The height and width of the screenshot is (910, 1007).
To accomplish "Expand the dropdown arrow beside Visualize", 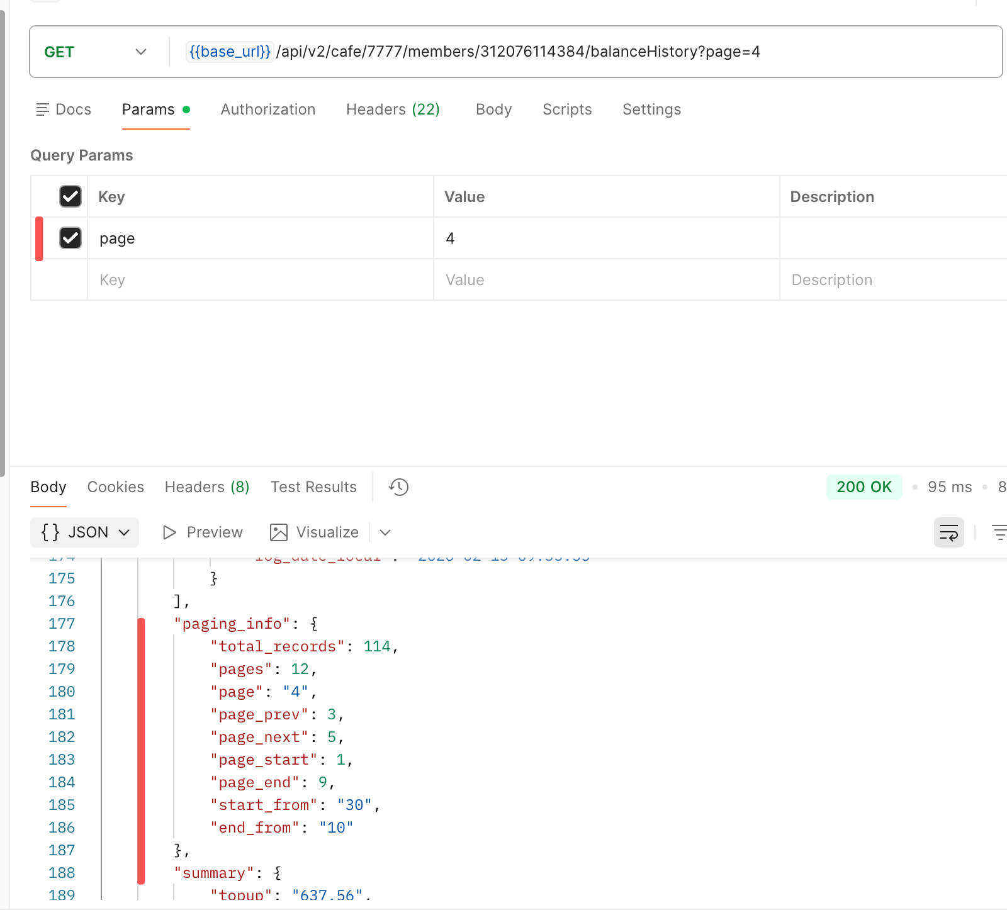I will (x=385, y=533).
